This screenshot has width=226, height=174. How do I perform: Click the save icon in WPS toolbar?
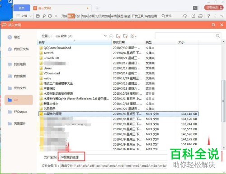[38, 16]
